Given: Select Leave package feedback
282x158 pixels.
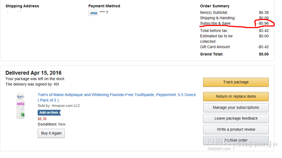Looking at the screenshot, I should 236,119.
